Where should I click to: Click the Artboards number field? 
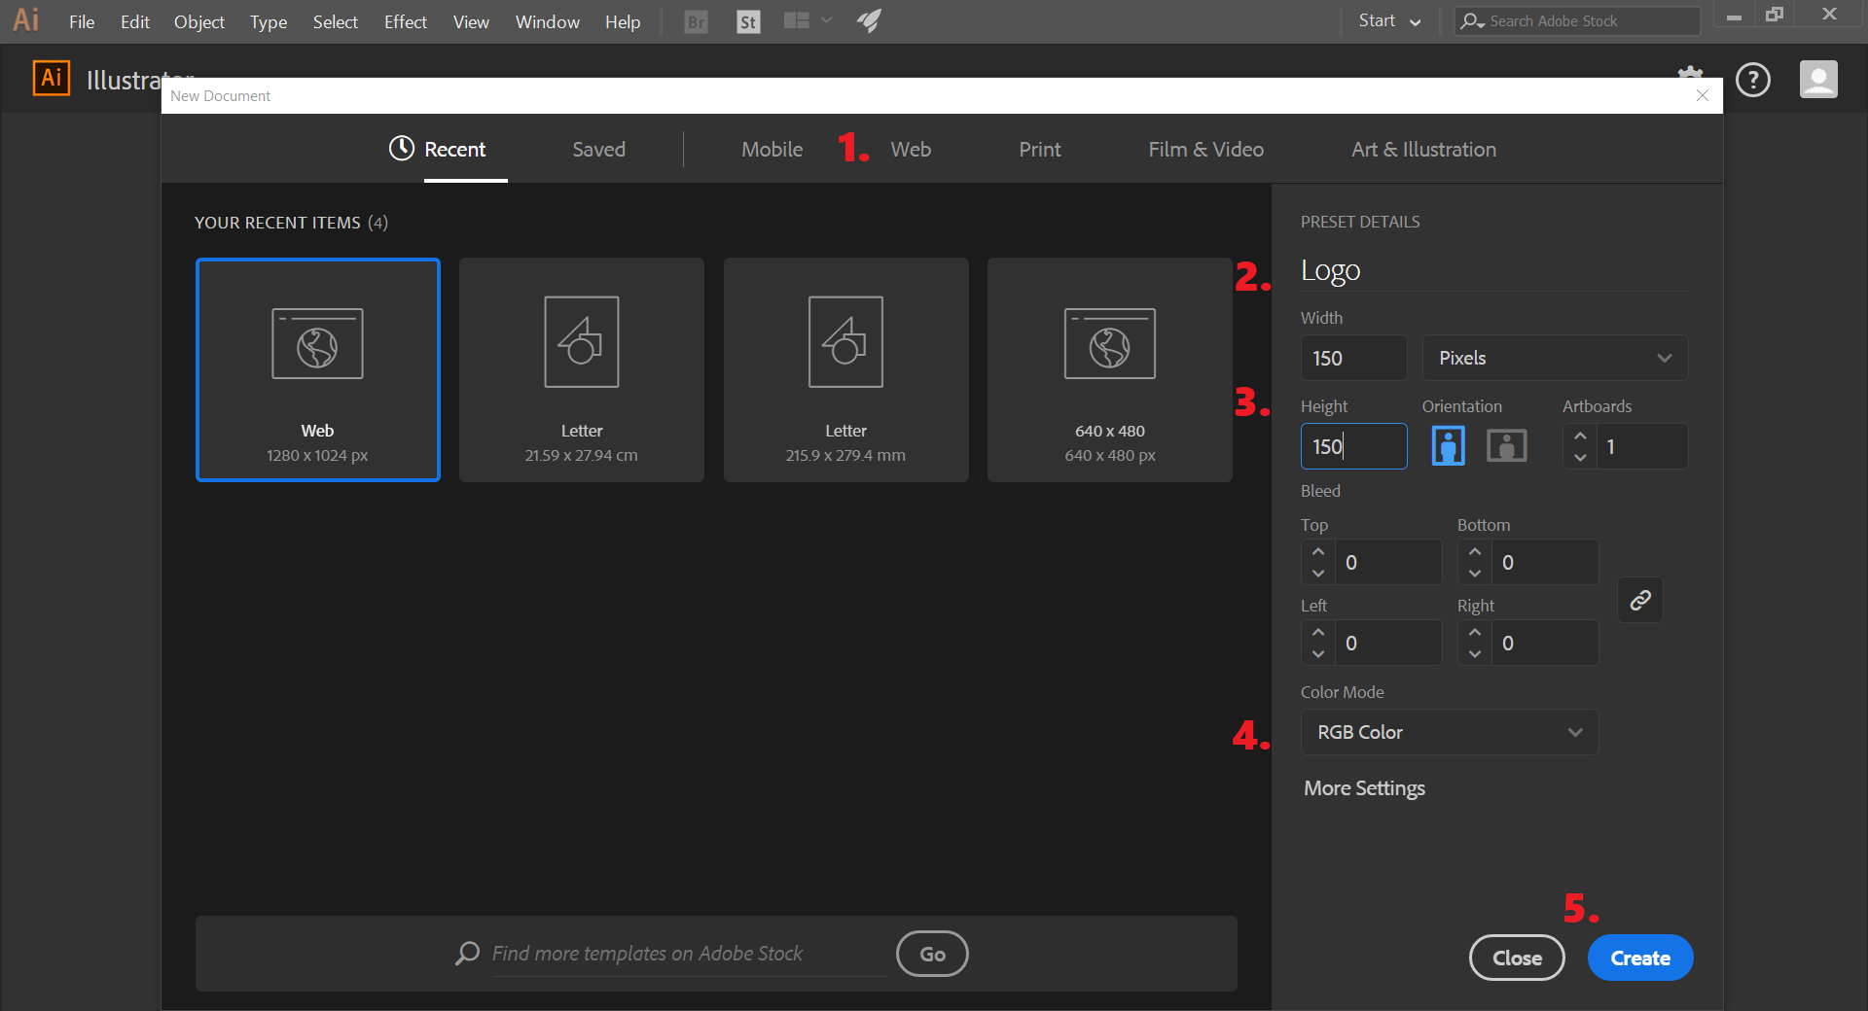tap(1642, 446)
